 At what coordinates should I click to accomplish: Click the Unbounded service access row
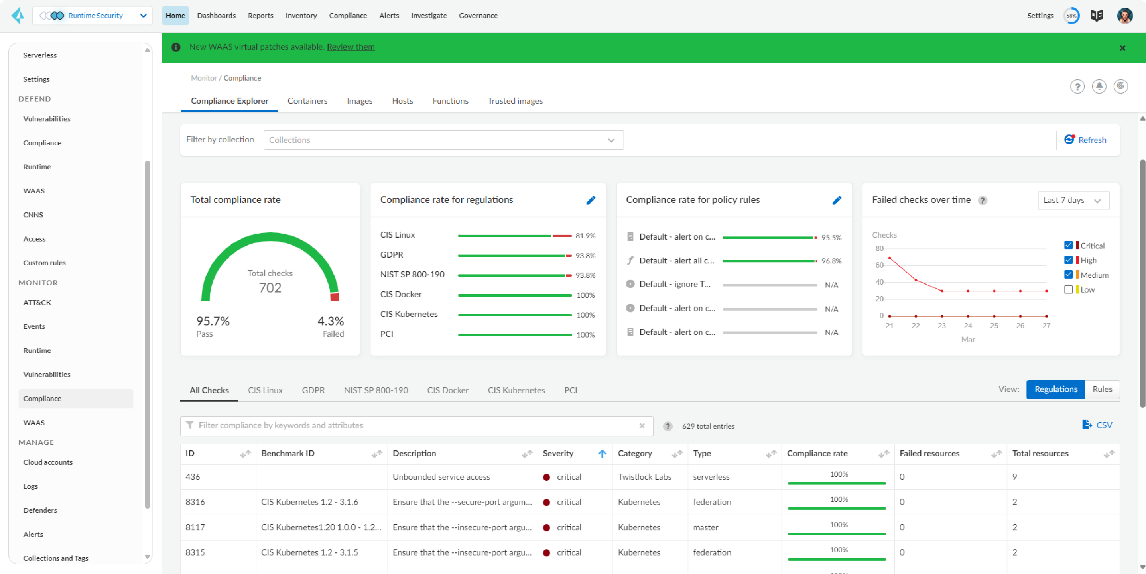pos(650,477)
